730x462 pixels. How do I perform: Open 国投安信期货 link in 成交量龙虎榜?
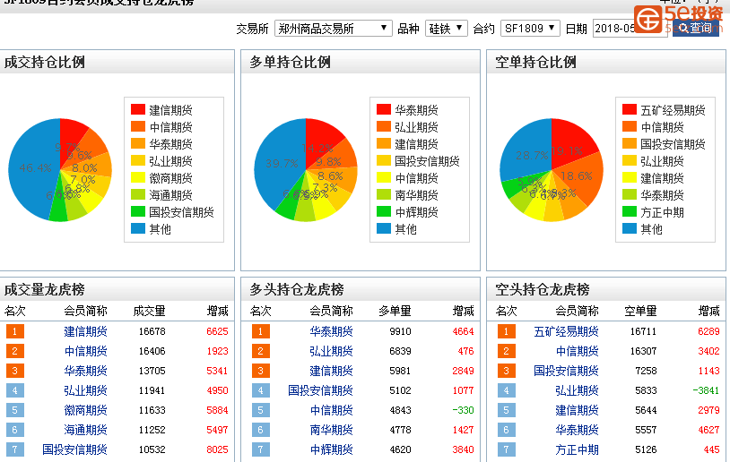pos(75,449)
